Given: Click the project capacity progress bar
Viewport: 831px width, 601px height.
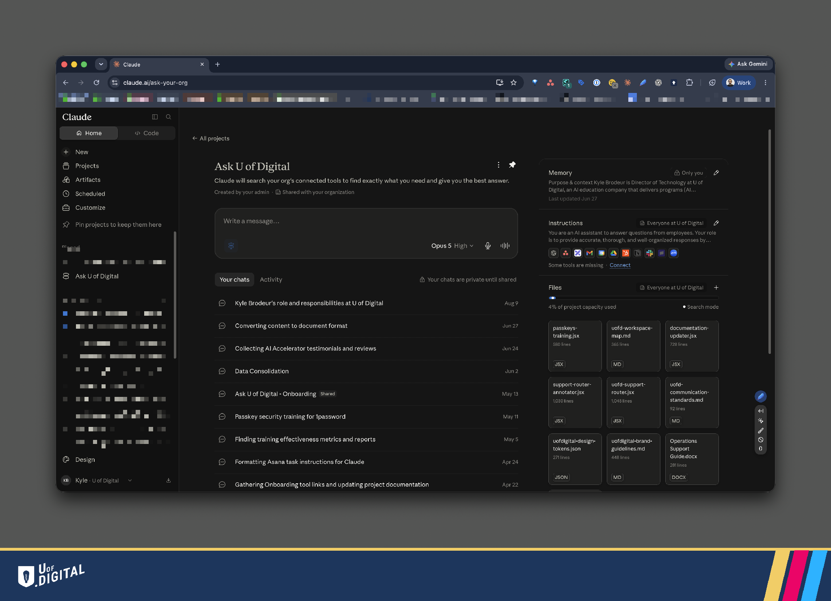Looking at the screenshot, I should 633,298.
